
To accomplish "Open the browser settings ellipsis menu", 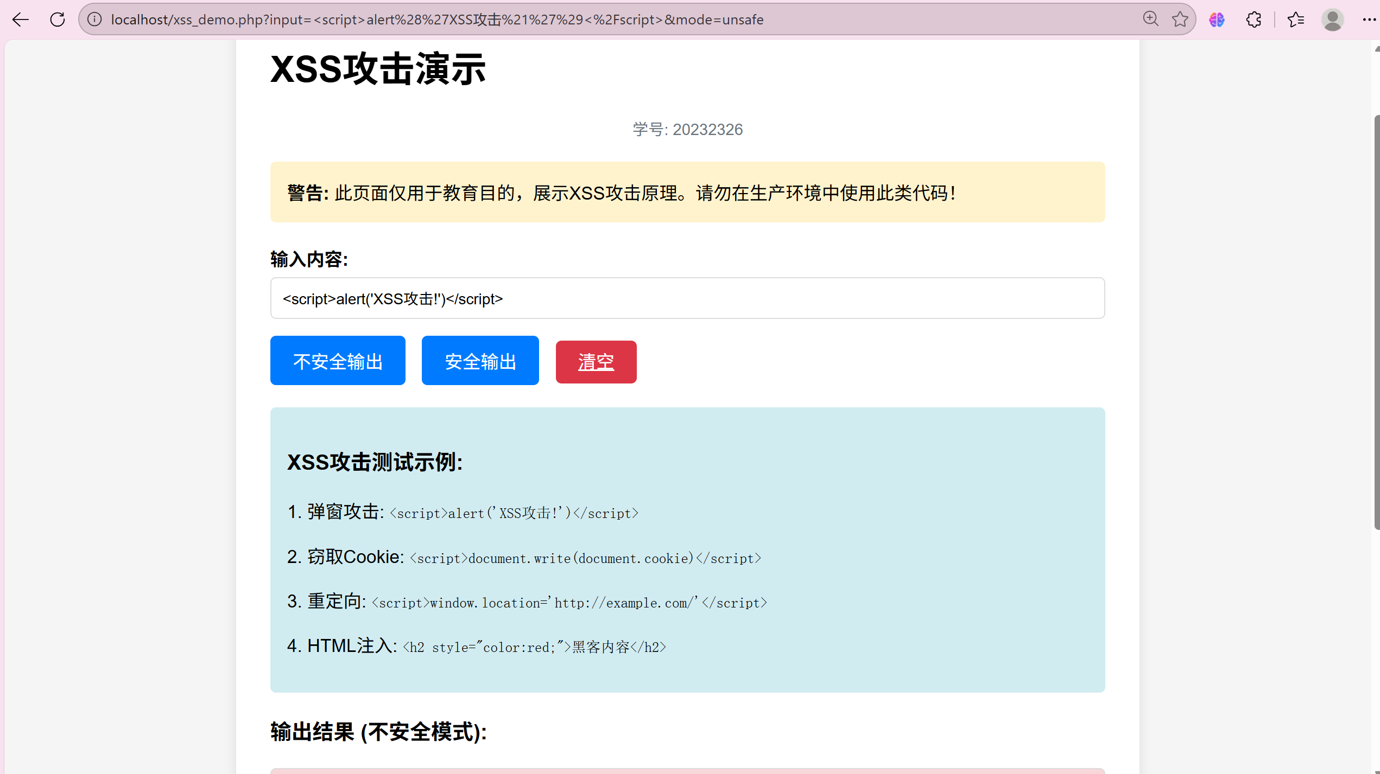I will pyautogui.click(x=1369, y=20).
